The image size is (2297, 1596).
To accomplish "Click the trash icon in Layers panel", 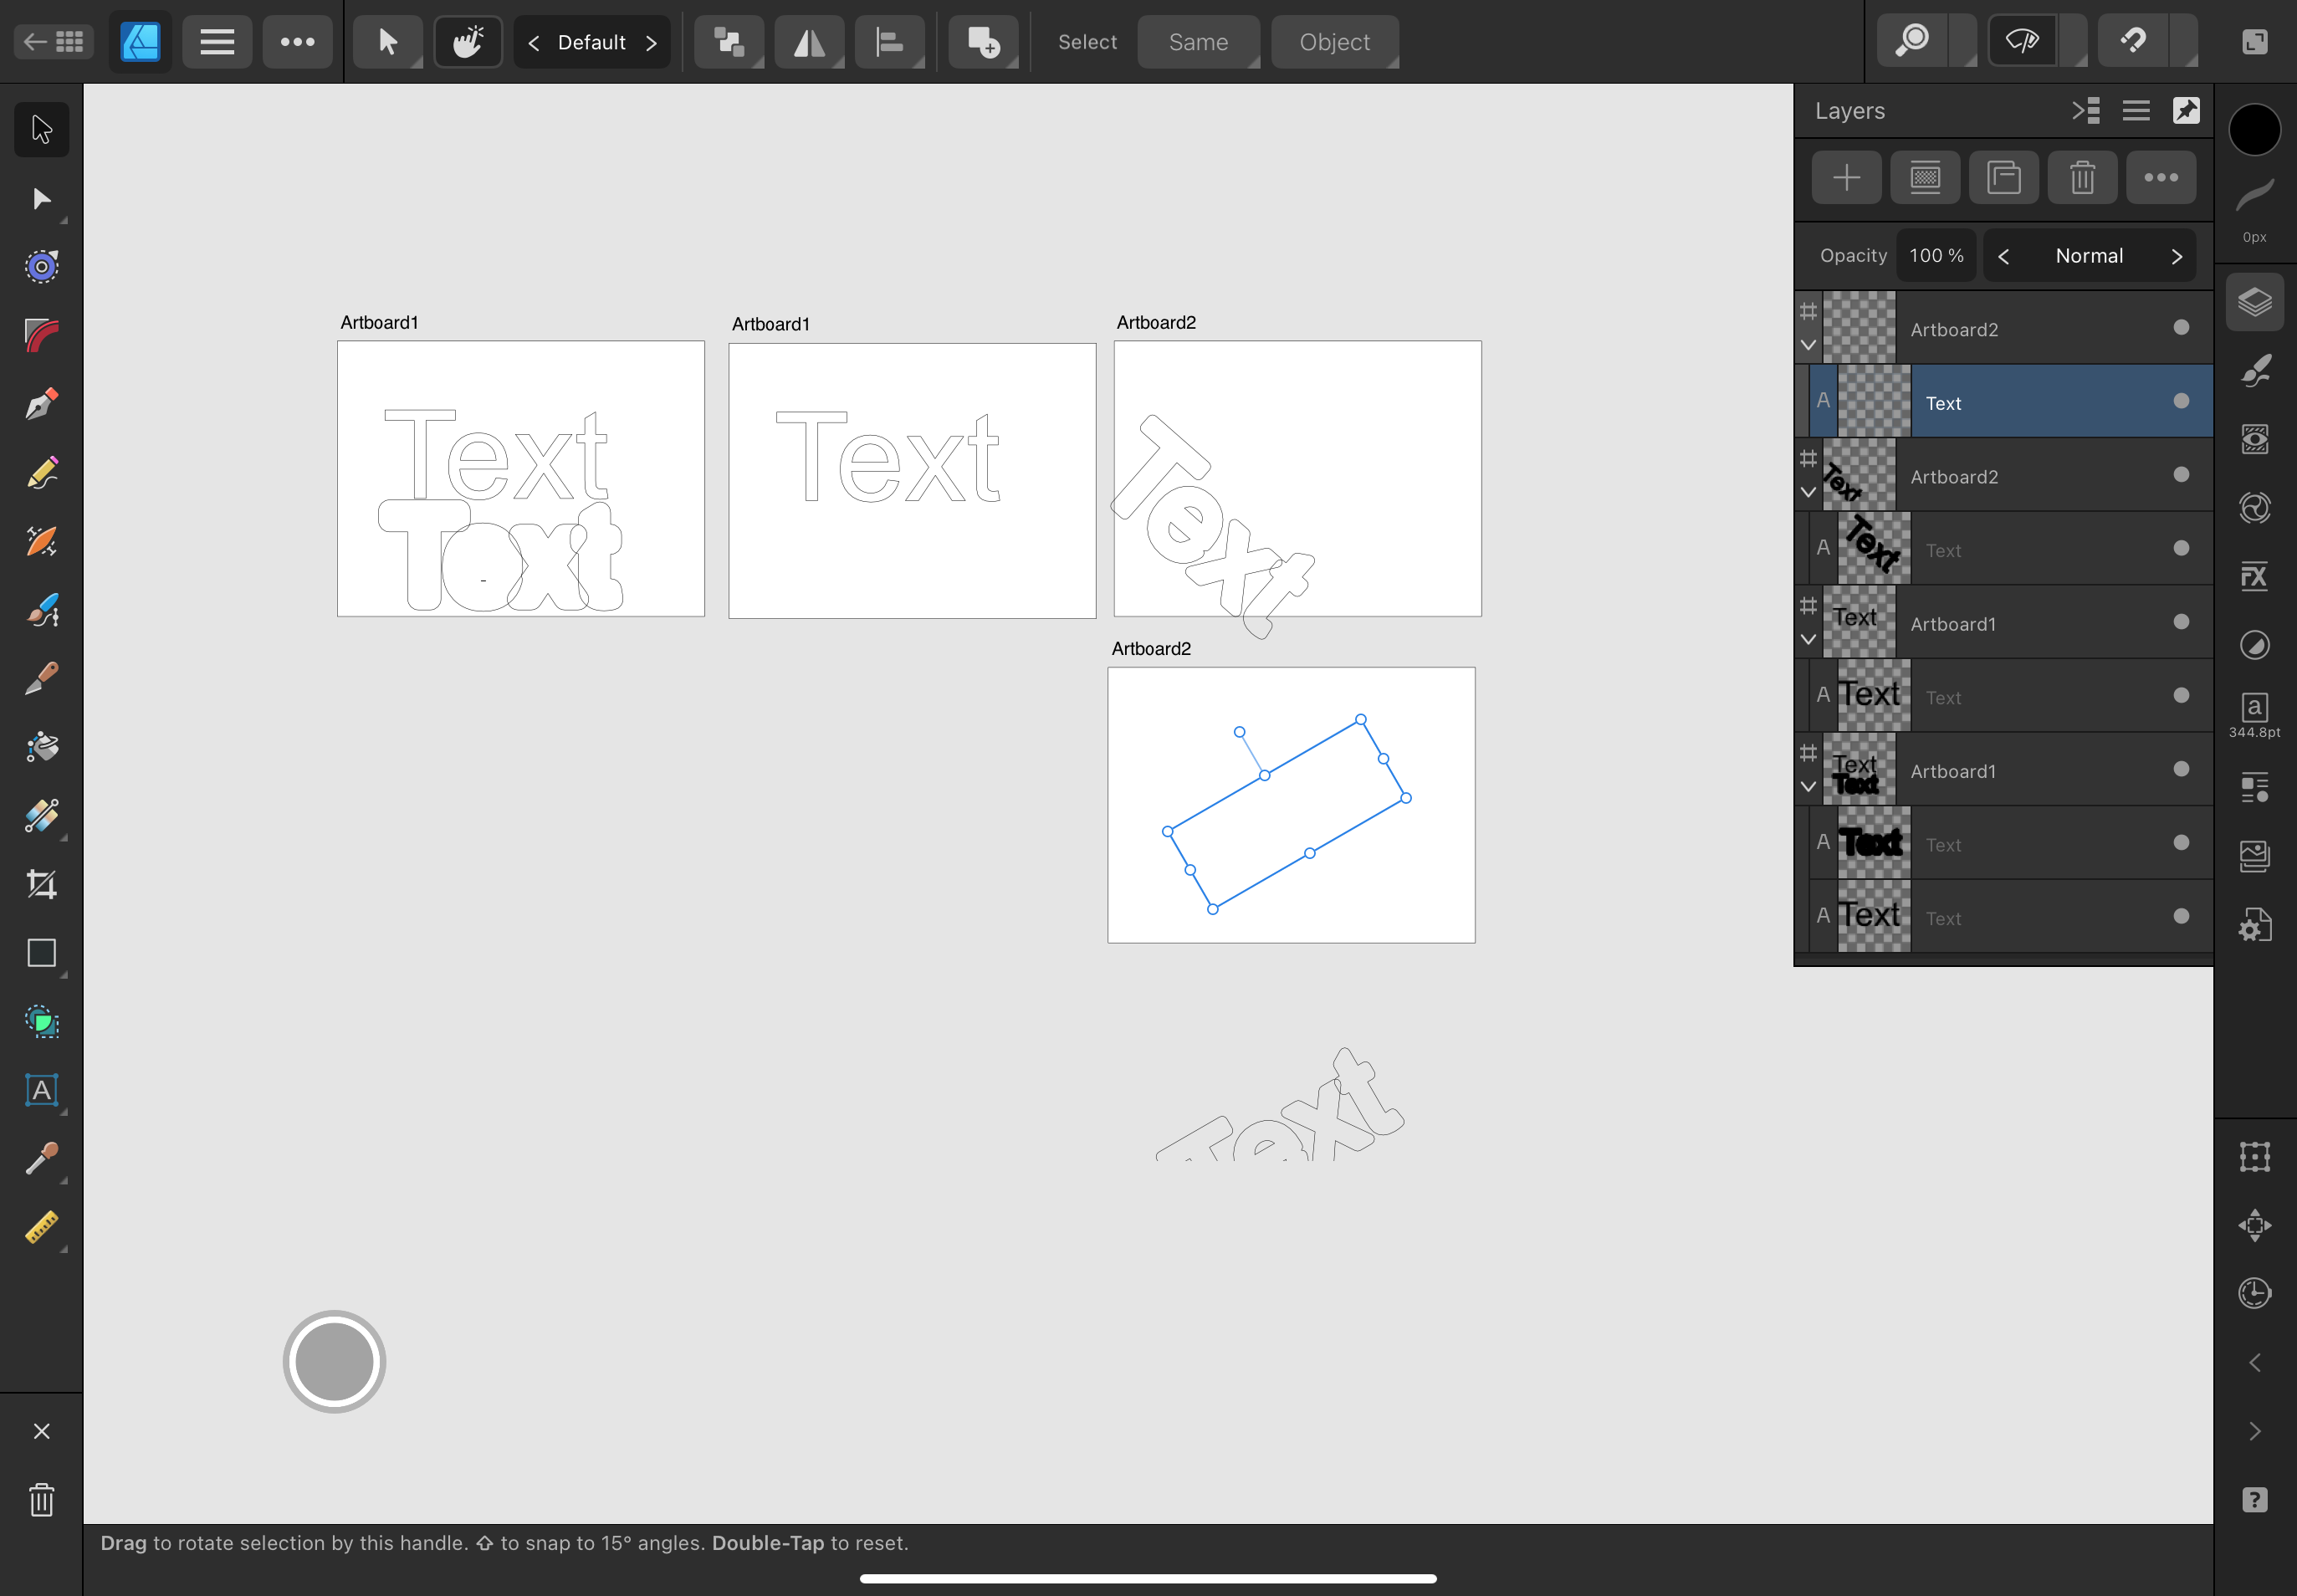I will click(x=2082, y=178).
